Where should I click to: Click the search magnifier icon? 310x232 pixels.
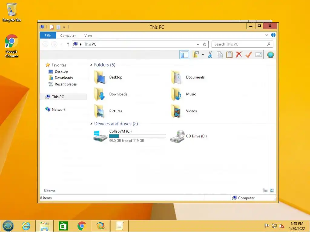tap(269, 44)
